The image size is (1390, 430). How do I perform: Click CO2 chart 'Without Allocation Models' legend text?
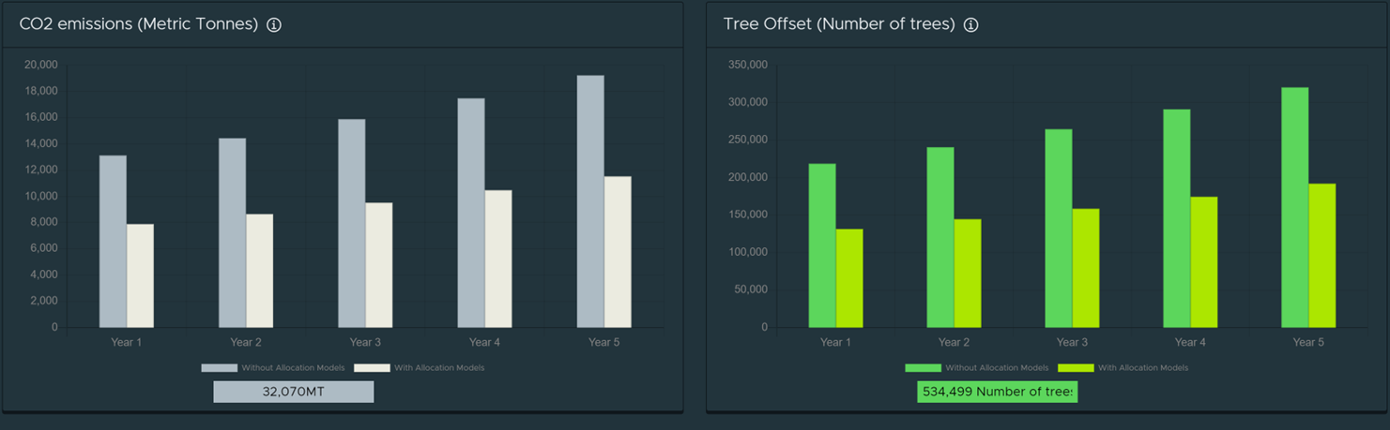(x=293, y=368)
